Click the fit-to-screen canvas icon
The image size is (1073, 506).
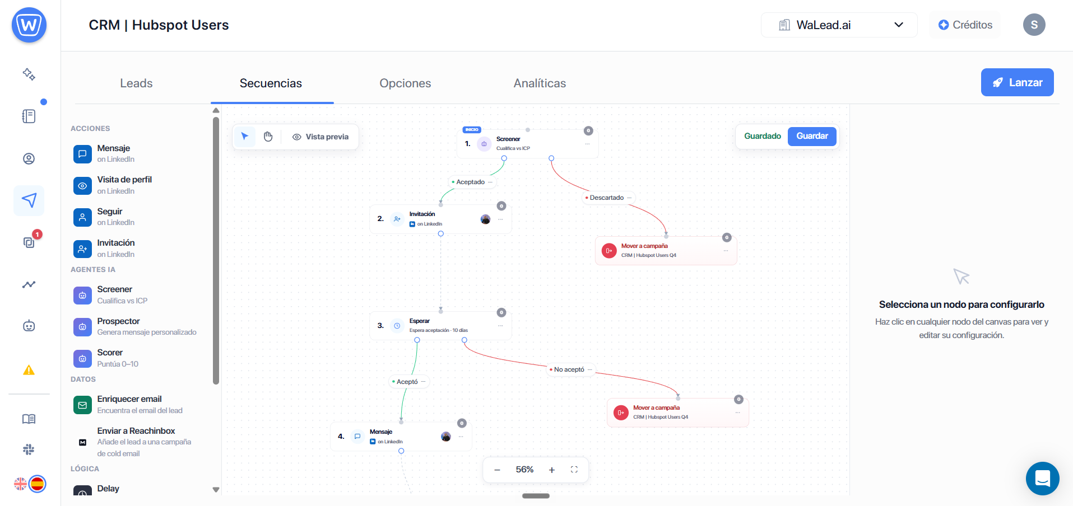coord(574,470)
